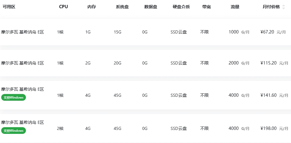Click the 支持Windows badge in the 2核 4G row
The width and height of the screenshot is (291, 143).
13,131
